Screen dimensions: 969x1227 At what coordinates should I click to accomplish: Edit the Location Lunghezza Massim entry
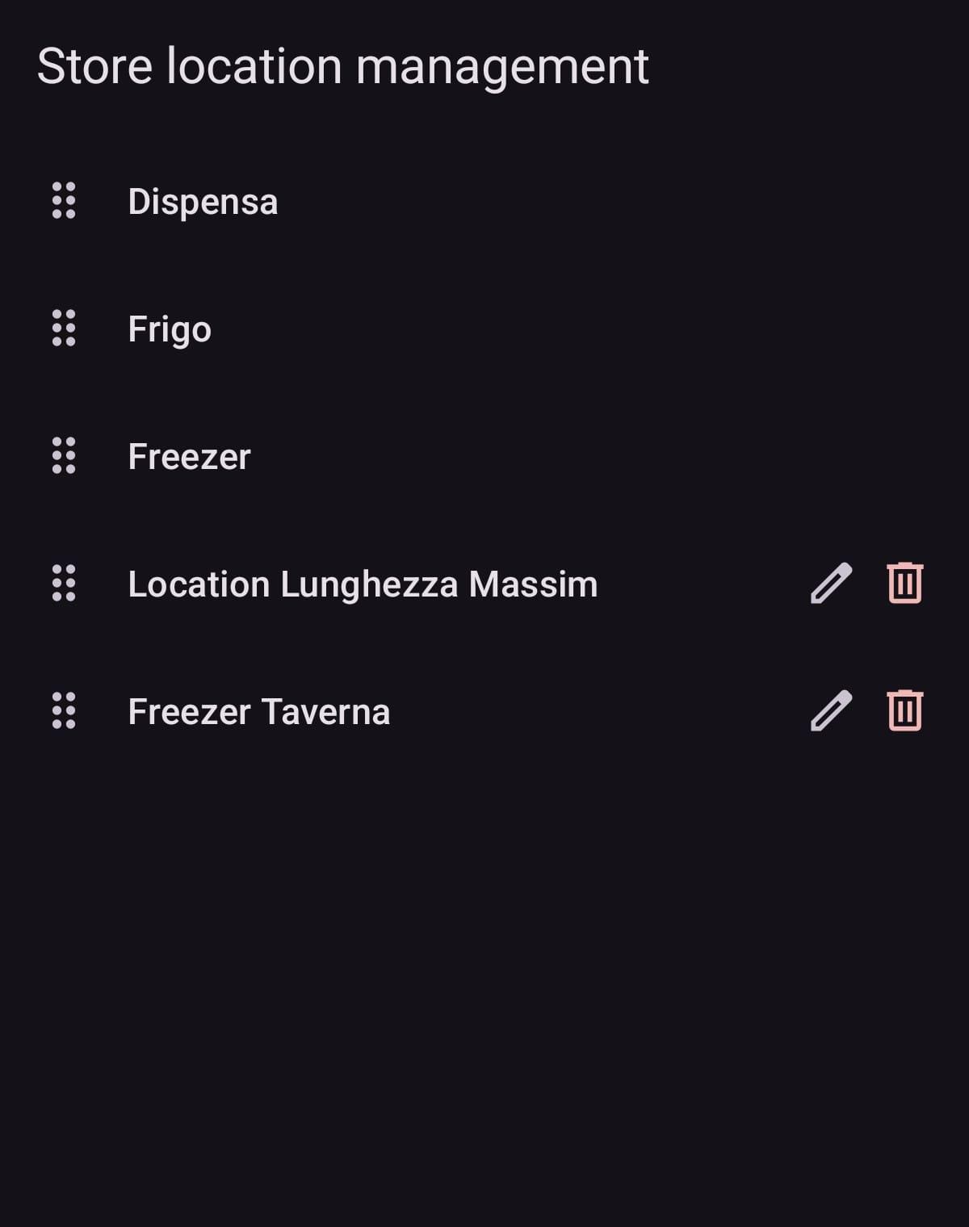point(831,583)
